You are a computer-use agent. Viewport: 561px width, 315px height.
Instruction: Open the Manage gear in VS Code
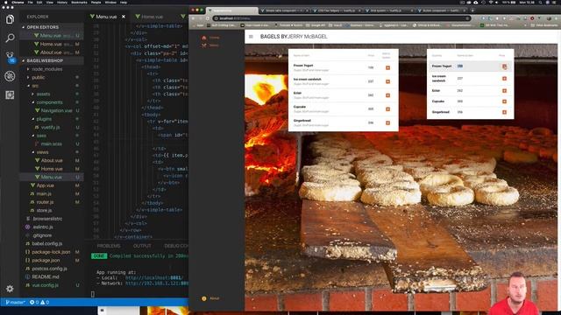click(10, 289)
